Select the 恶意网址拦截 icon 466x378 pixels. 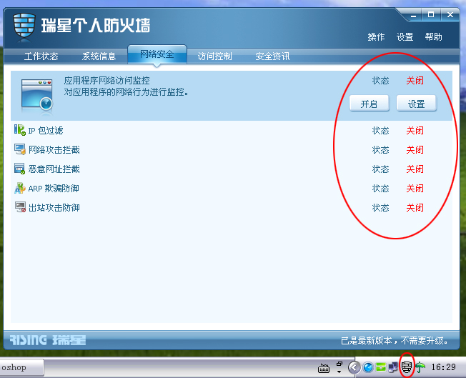click(20, 169)
